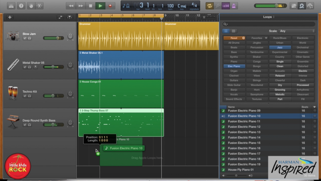
Task: Mute the Slow Jam drum track
Action: pyautogui.click(x=25, y=38)
